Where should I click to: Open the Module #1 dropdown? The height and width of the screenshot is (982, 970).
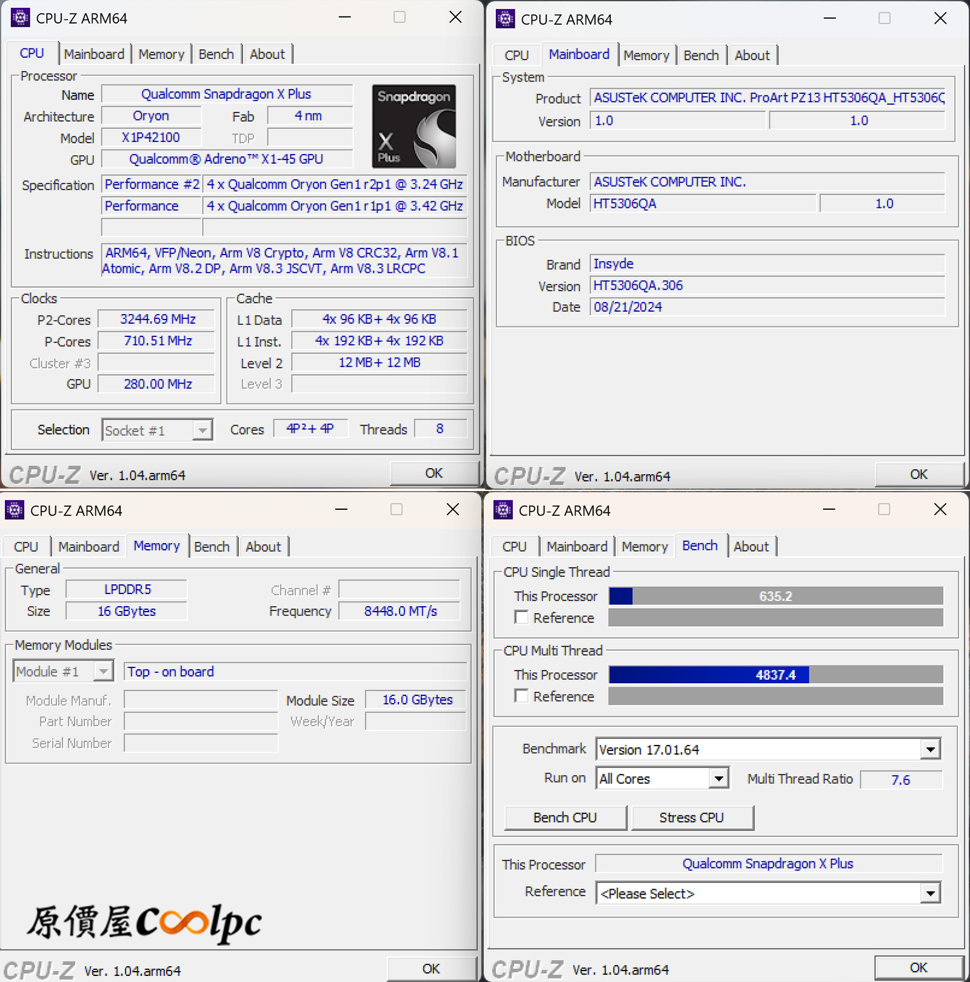pos(63,671)
